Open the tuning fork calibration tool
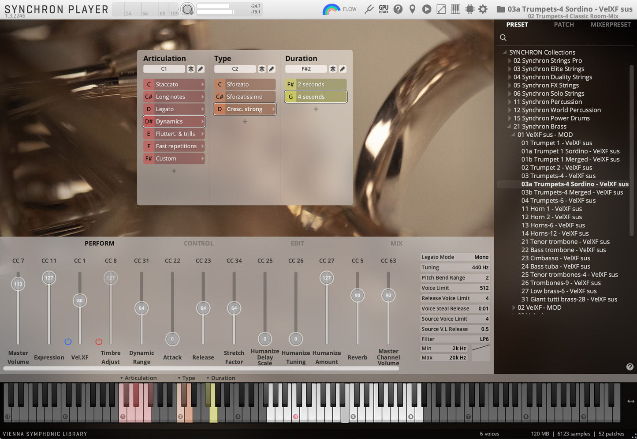The height and width of the screenshot is (439, 637). point(369,9)
